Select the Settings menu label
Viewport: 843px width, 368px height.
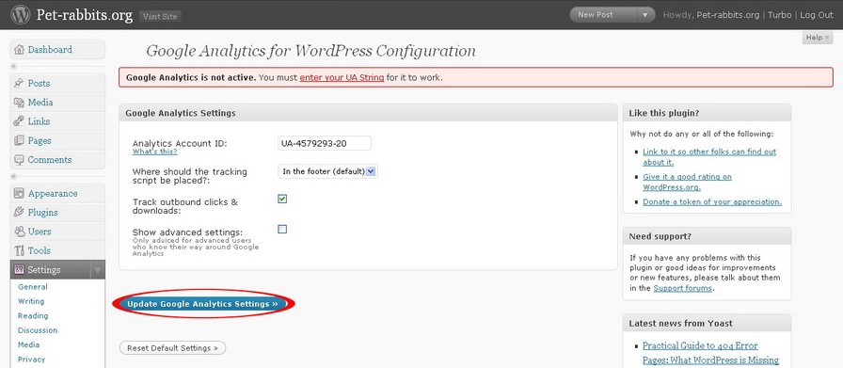click(x=44, y=269)
